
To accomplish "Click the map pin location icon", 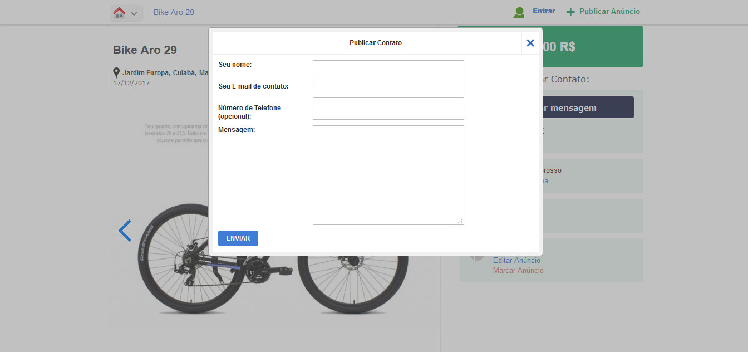I will point(116,73).
